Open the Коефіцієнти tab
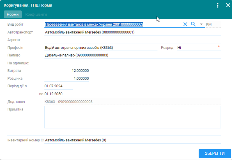The width and height of the screenshot is (232, 160). (36, 14)
